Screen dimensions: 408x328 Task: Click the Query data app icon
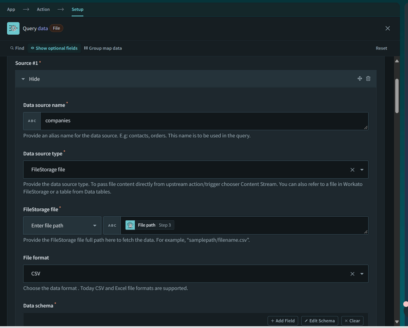(13, 28)
